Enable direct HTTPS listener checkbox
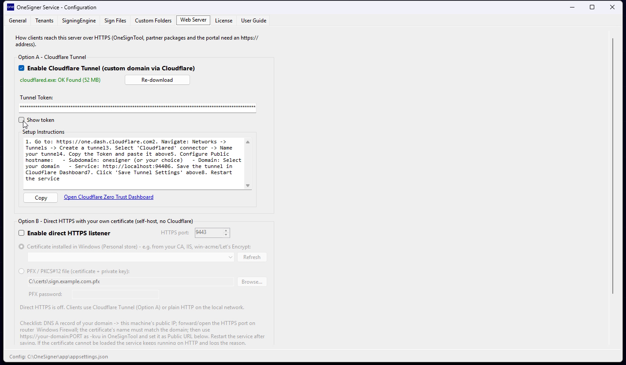 [21, 233]
